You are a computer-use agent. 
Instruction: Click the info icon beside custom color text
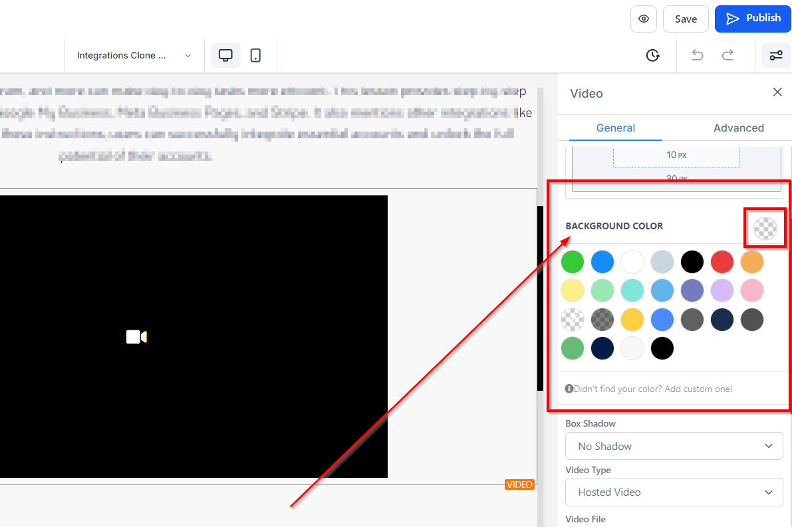point(569,389)
